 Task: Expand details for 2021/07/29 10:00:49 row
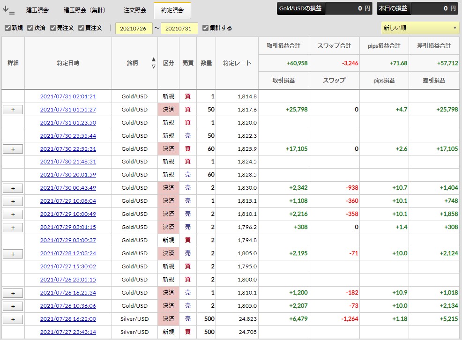coord(13,214)
